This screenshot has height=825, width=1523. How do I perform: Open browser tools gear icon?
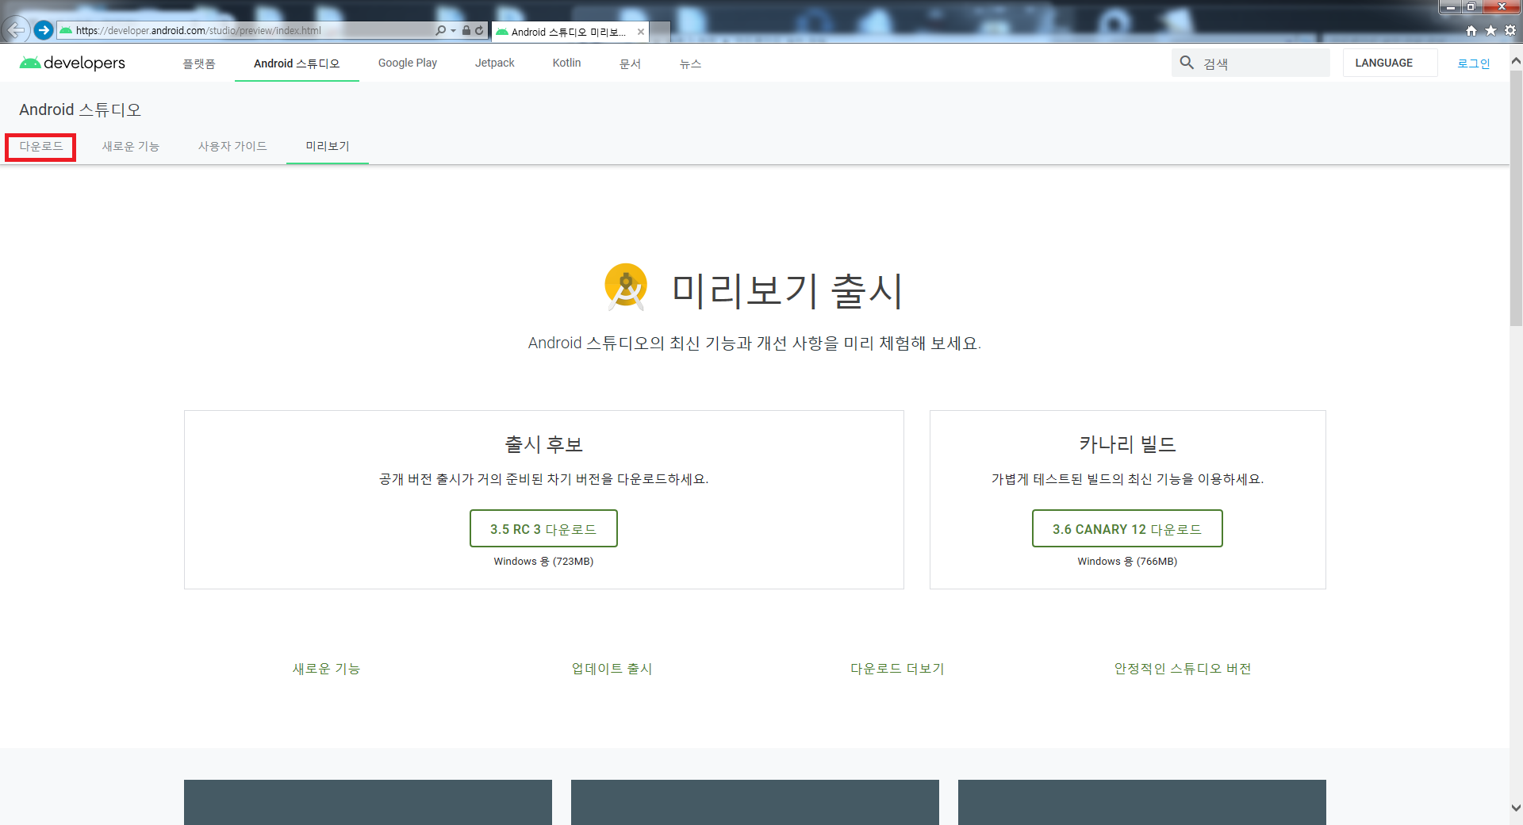click(x=1510, y=31)
